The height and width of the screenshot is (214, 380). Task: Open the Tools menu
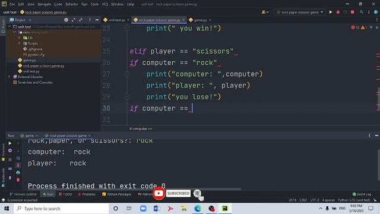(x=94, y=4)
